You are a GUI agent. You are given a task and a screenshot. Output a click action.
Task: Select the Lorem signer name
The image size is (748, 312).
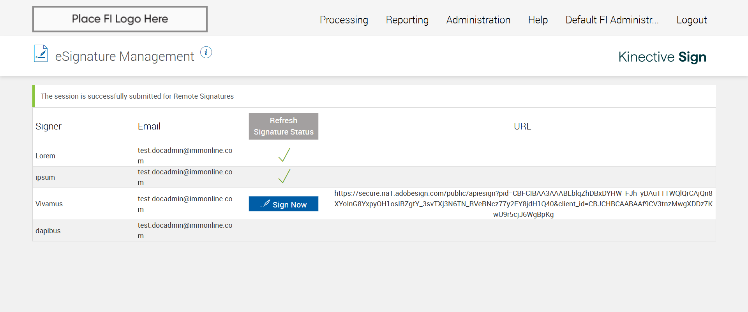[x=46, y=156]
